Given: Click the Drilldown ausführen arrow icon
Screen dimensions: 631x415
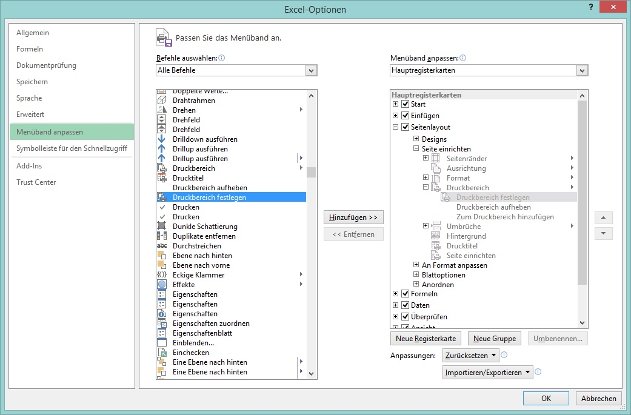Looking at the screenshot, I should pos(162,139).
